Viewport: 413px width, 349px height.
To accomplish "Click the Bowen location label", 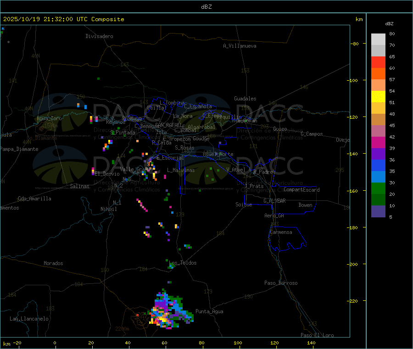I will pyautogui.click(x=305, y=205).
